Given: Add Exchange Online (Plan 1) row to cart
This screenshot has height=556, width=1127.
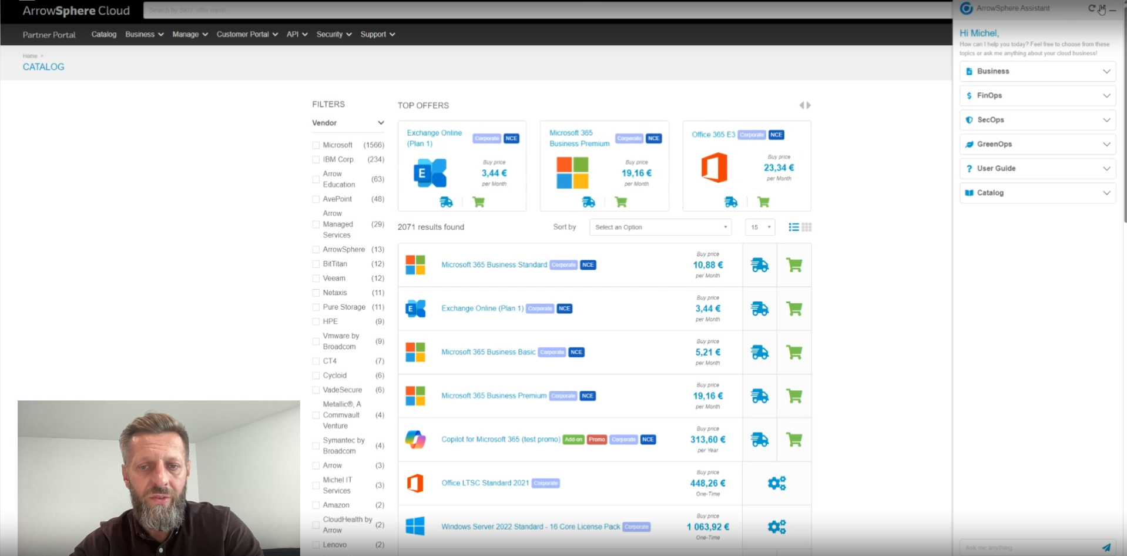Looking at the screenshot, I should click(x=794, y=309).
